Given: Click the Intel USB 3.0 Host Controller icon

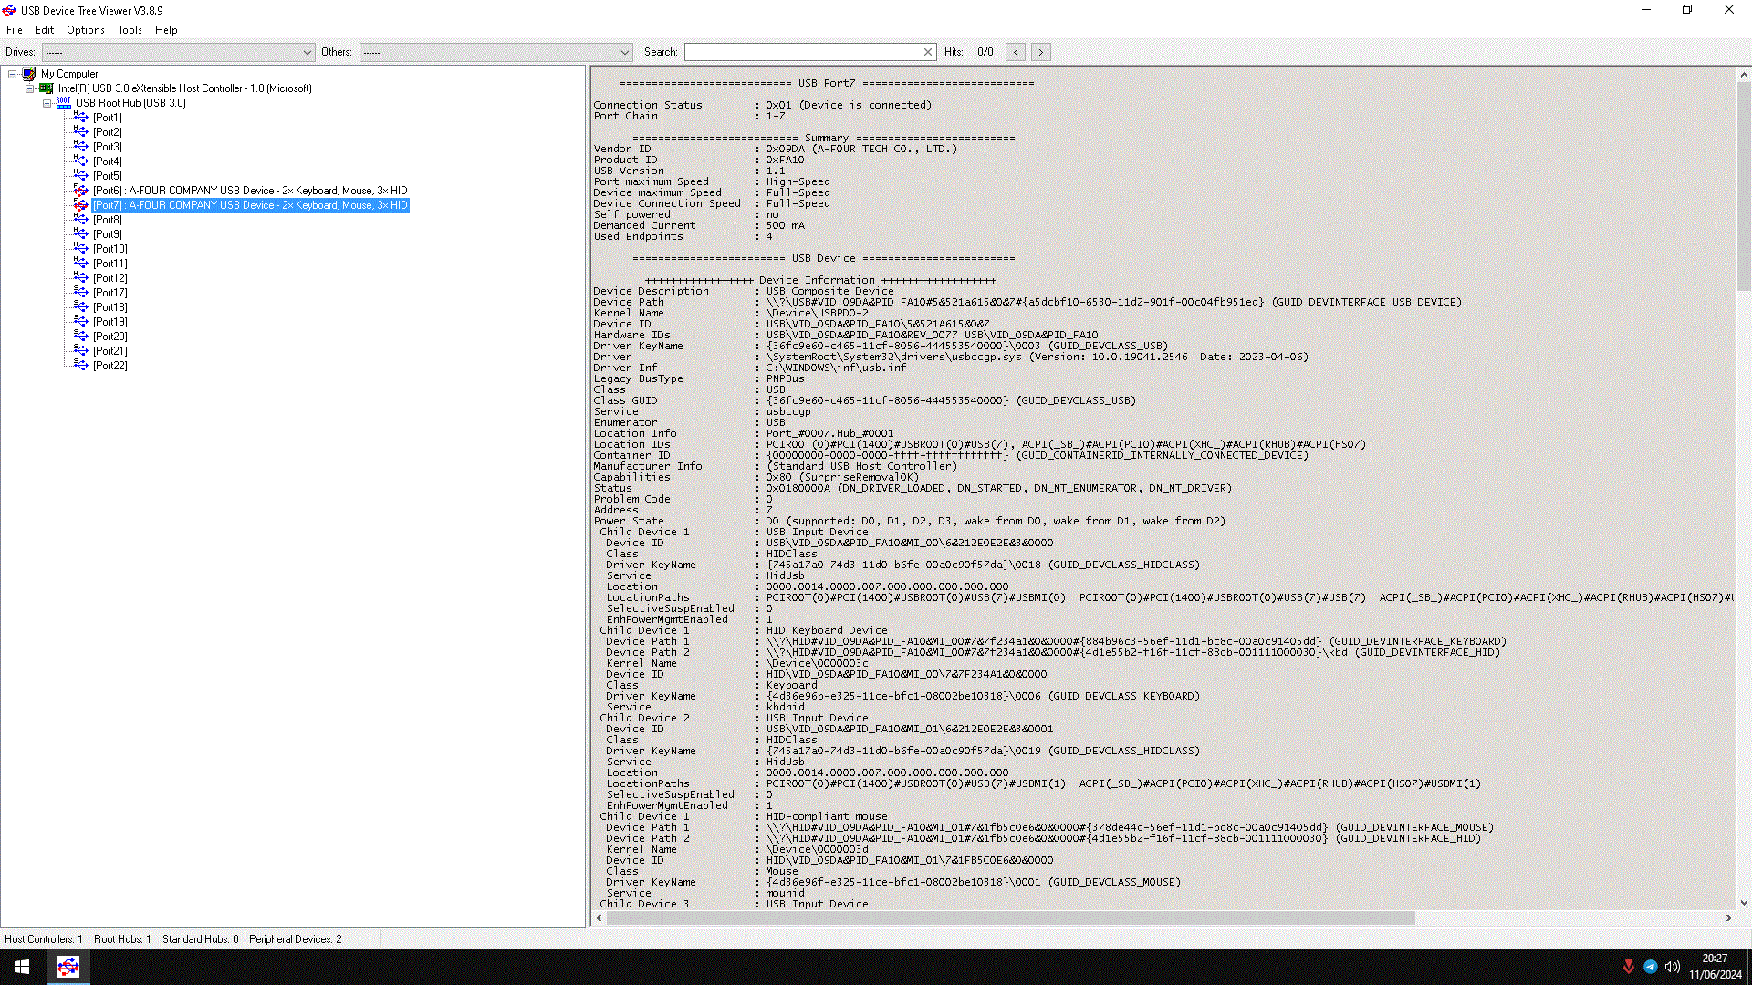Looking at the screenshot, I should [47, 88].
